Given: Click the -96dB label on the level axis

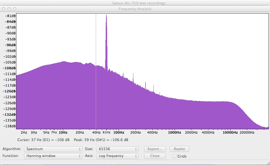Looking at the screenshot, I should 10,45.
